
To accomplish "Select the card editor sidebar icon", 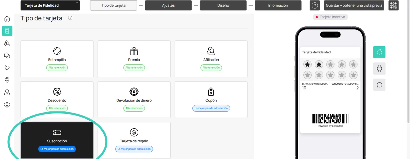I will pyautogui.click(x=7, y=31).
